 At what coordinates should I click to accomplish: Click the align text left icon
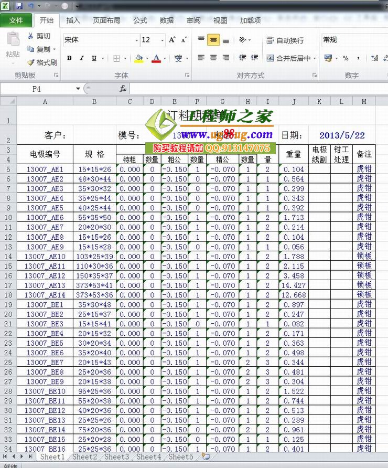pos(201,58)
